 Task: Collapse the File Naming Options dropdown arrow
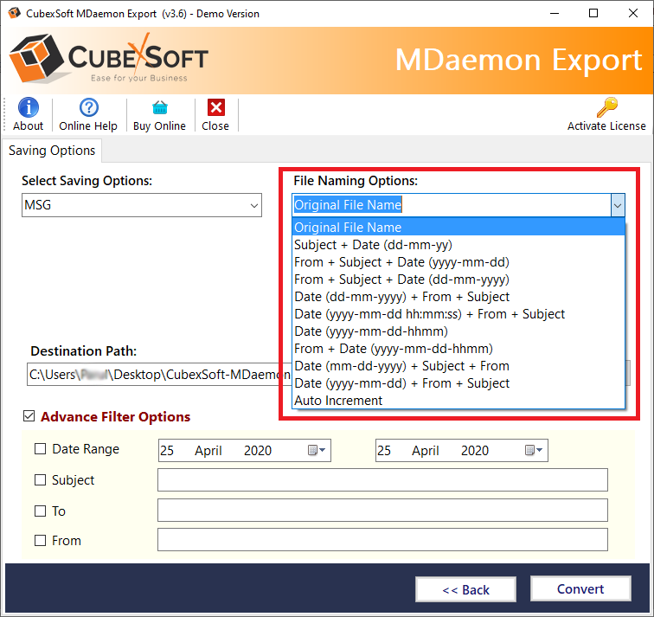tap(618, 205)
